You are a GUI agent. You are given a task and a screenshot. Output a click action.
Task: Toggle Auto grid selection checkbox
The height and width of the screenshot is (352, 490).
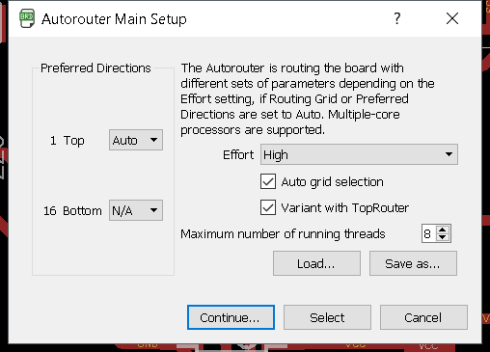[268, 181]
